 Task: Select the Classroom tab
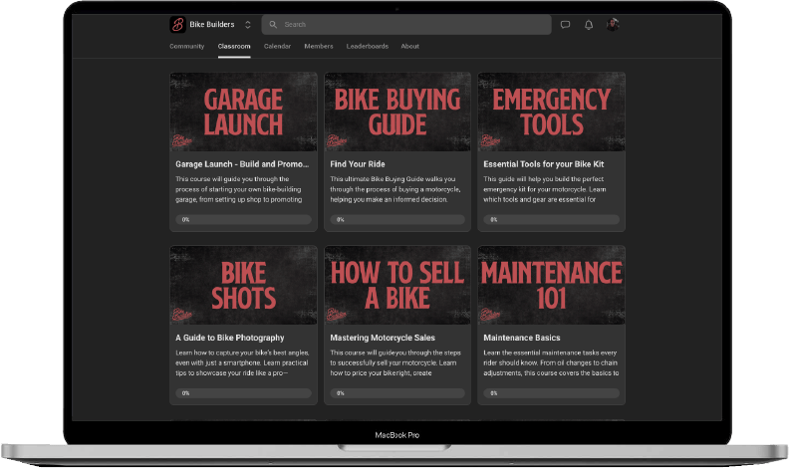(x=234, y=46)
